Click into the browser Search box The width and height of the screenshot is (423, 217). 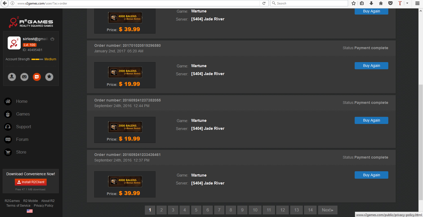[309, 3]
